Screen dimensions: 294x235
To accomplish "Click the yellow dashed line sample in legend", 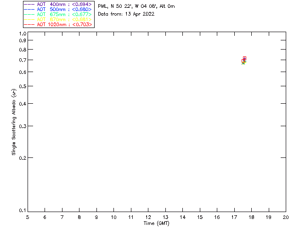I will 29,19.
